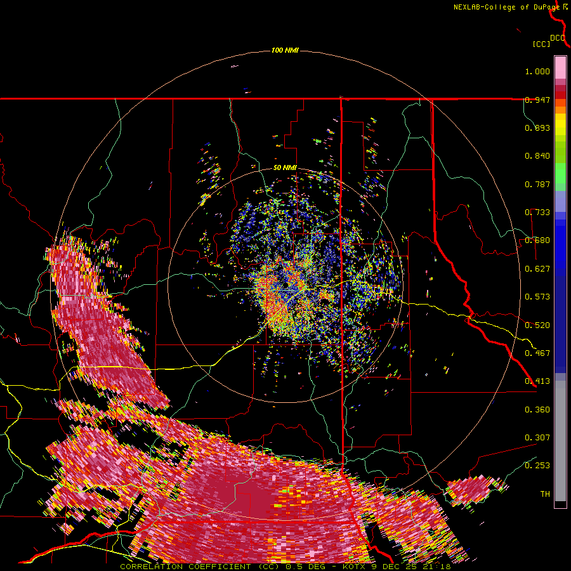Click the DCC logo text in corner
Screen dimensions: 571x571
[x=557, y=38]
